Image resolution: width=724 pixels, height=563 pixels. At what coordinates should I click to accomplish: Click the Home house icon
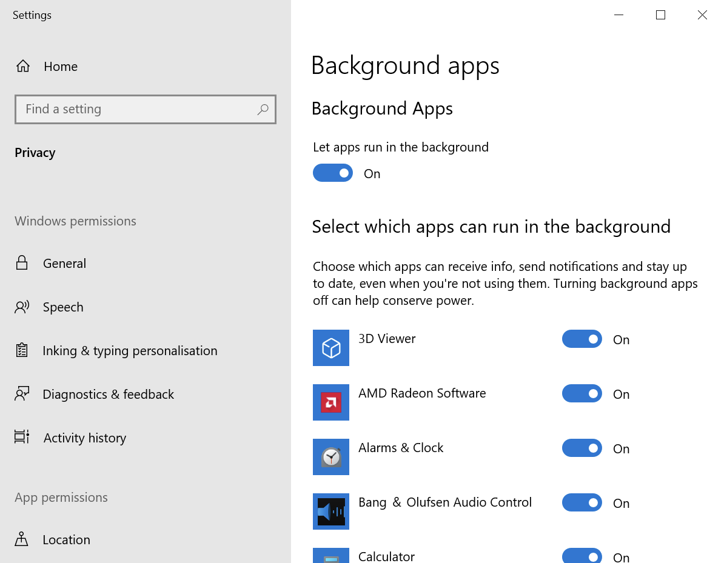[x=22, y=66]
